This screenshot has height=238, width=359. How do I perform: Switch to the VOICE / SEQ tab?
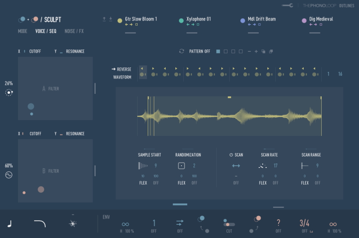[x=46, y=31]
